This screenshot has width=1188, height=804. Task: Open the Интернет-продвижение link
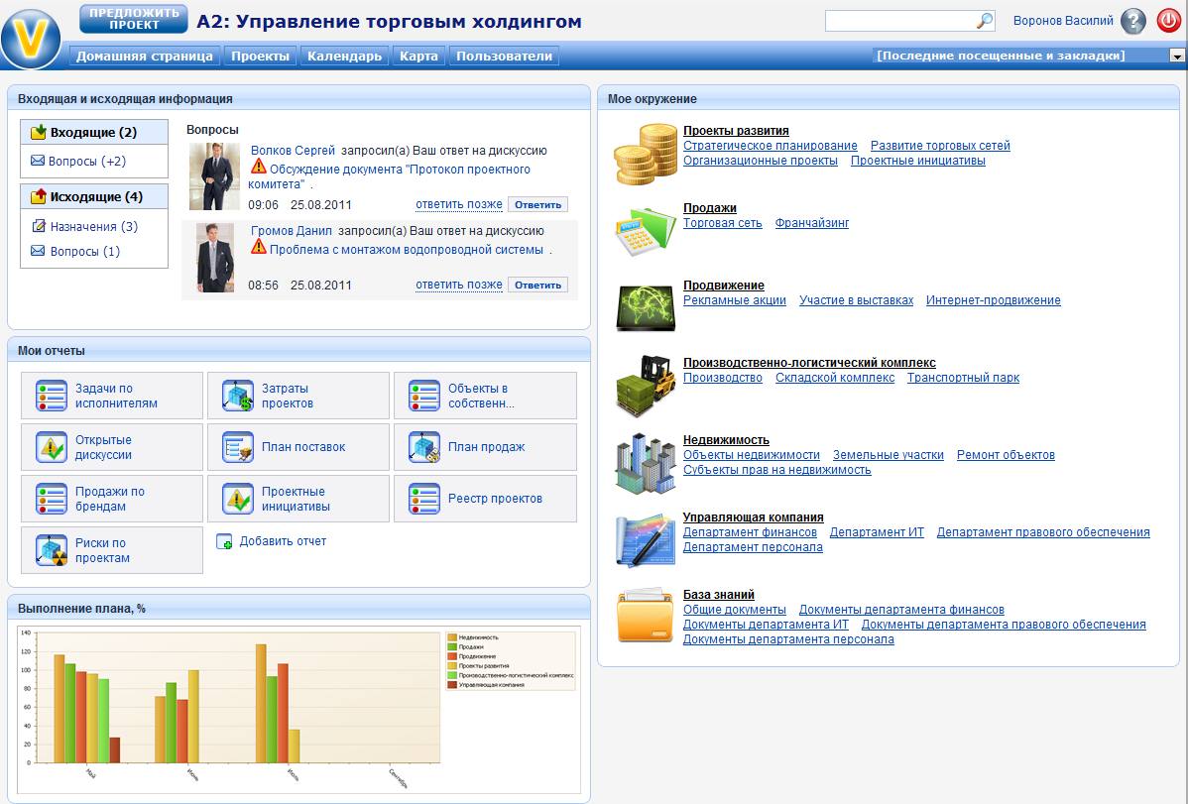click(x=994, y=300)
